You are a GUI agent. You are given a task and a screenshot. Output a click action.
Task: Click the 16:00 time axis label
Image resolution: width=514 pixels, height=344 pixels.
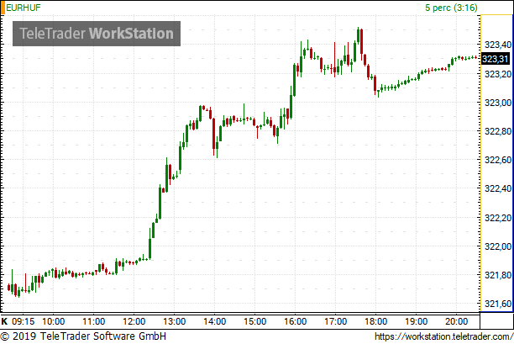pos(296,321)
